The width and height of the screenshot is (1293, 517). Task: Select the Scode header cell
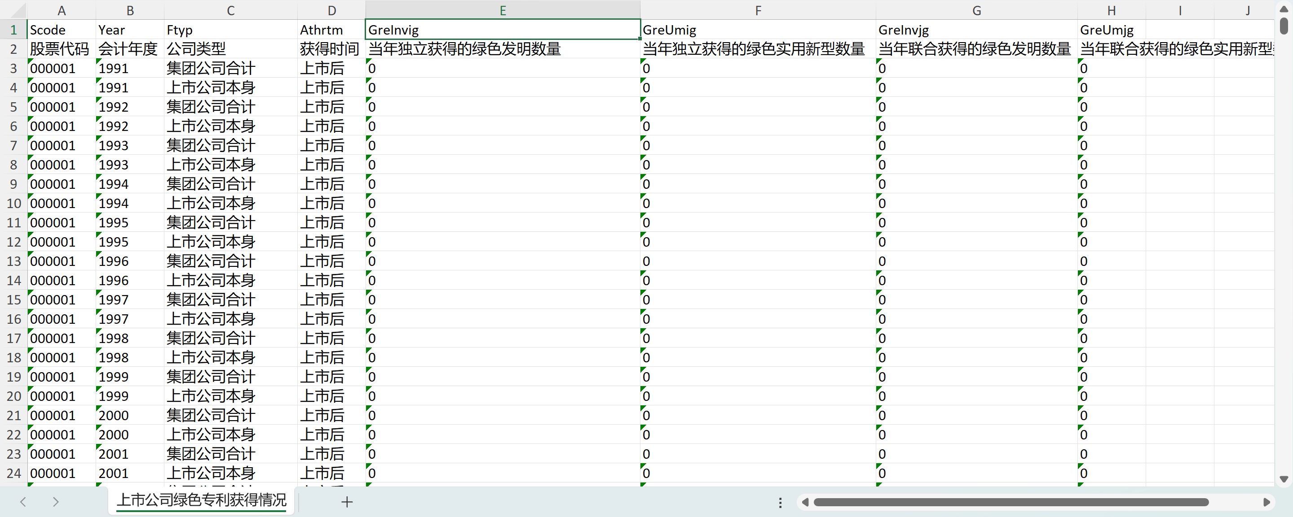click(61, 30)
